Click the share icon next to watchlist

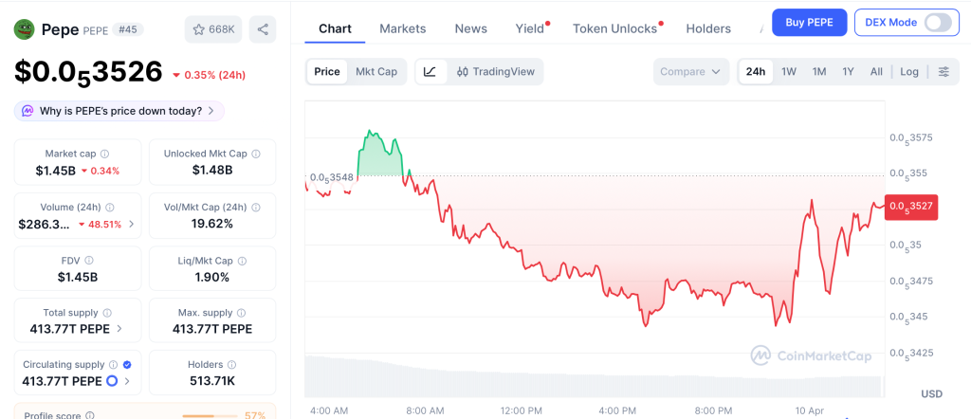263,29
